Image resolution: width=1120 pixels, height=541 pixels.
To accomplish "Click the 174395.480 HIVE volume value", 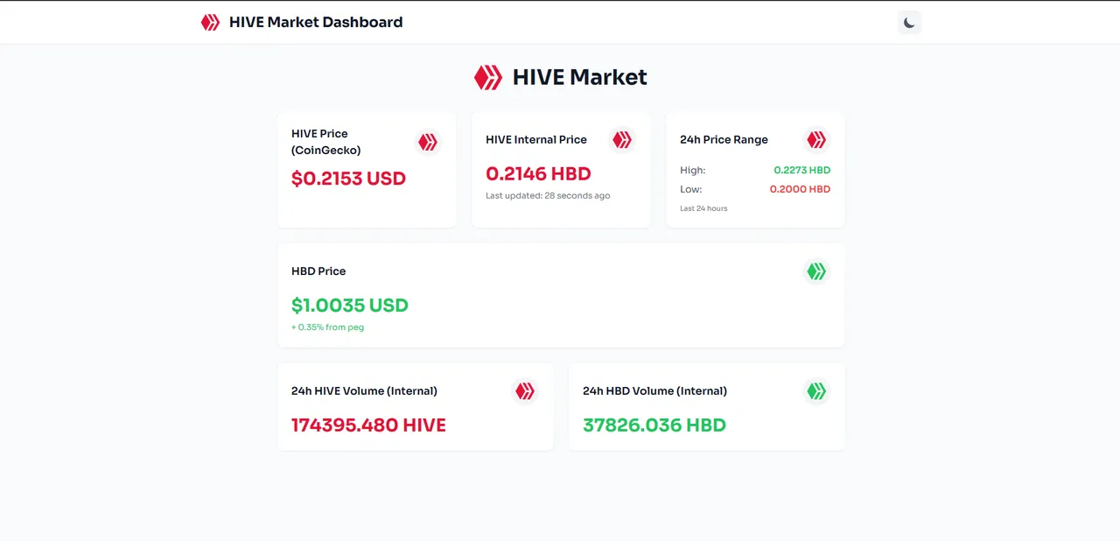I will coord(368,425).
